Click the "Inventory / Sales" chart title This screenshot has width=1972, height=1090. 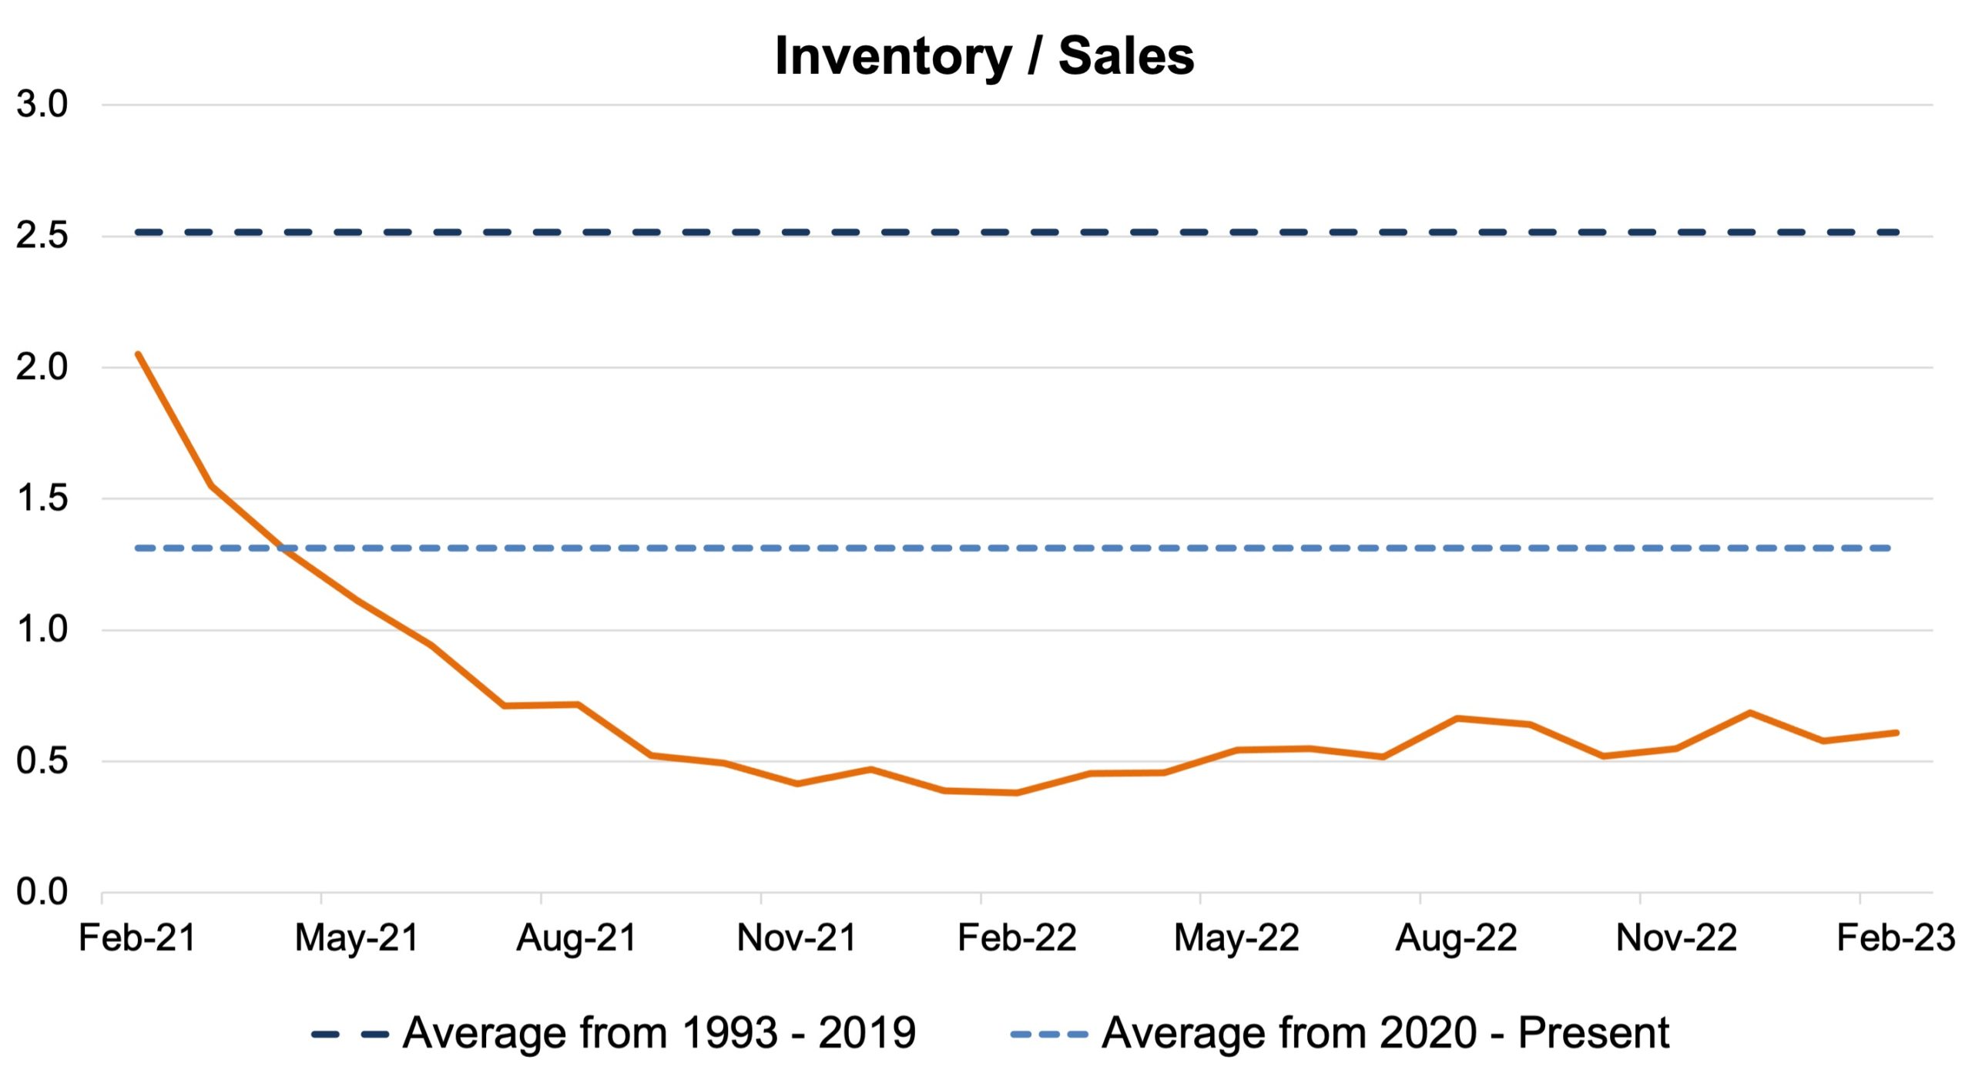pyautogui.click(x=984, y=56)
